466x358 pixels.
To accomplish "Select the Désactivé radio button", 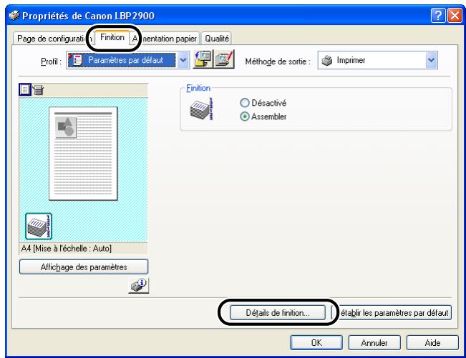I will [263, 103].
